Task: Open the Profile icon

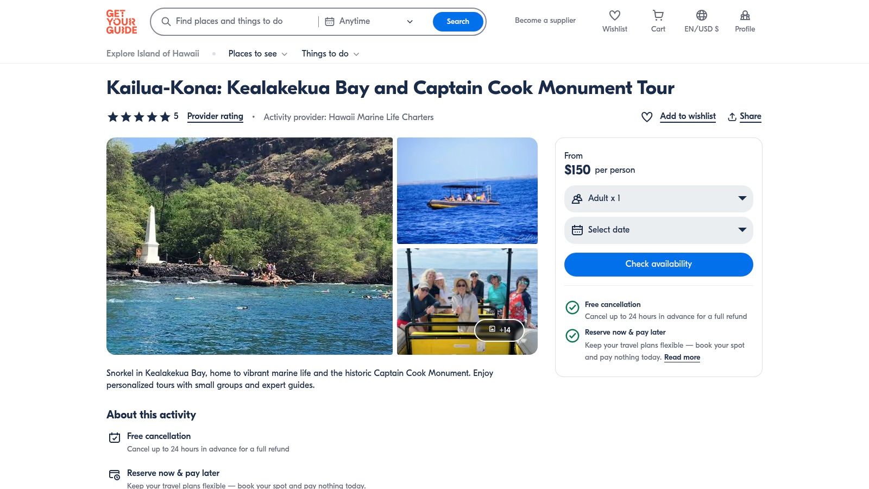Action: (x=745, y=16)
